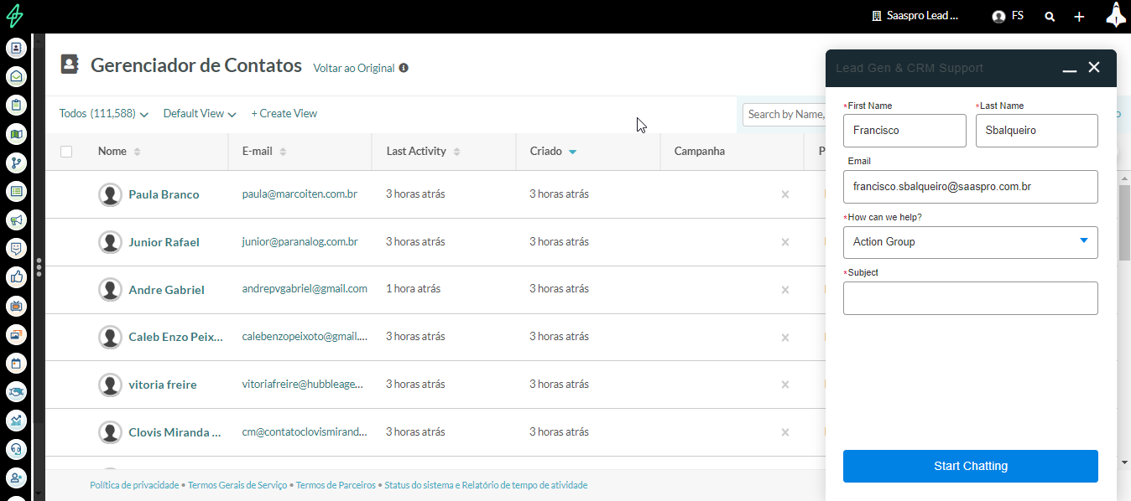Toggle the select-all checkbox in table header
The height and width of the screenshot is (501, 1131).
[x=66, y=152]
